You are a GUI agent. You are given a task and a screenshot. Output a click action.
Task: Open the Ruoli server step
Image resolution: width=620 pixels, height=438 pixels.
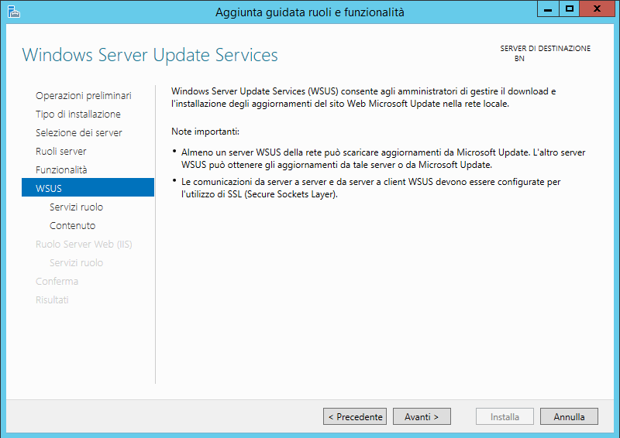pyautogui.click(x=61, y=151)
